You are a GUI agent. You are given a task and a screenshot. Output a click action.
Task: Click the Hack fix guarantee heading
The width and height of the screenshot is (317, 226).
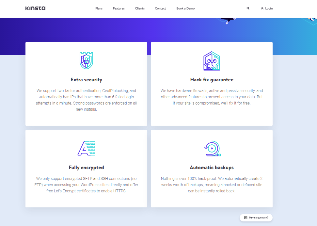(x=212, y=79)
